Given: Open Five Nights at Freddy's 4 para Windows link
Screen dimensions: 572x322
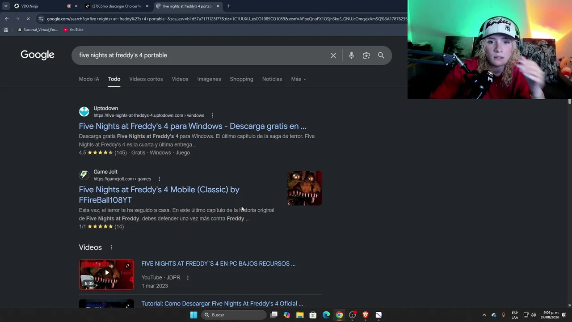Looking at the screenshot, I should click(x=193, y=126).
